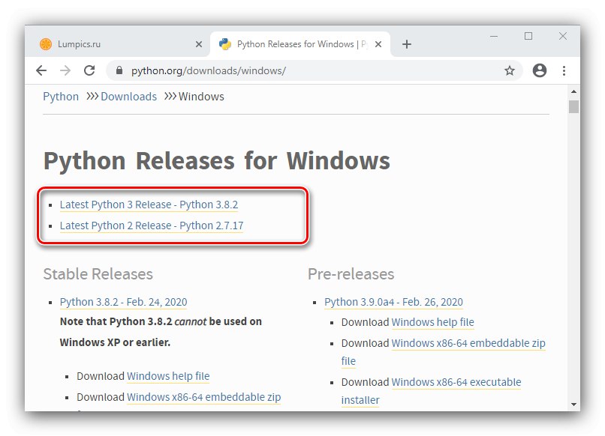Click the Python Releases for Windows heading
This screenshot has width=605, height=436.
click(217, 160)
